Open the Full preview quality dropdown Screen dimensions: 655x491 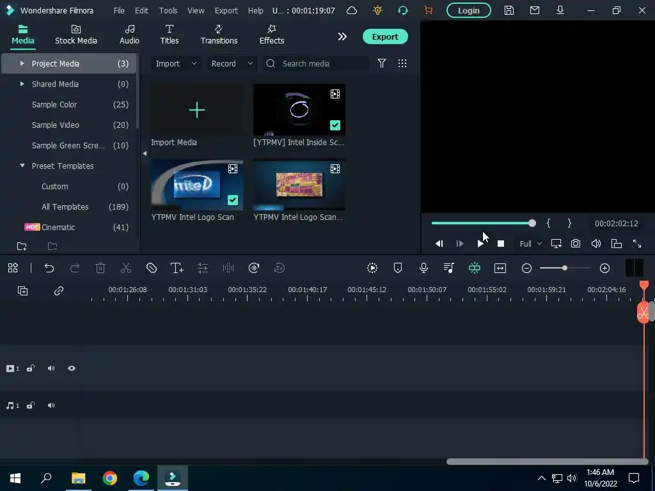pos(530,244)
